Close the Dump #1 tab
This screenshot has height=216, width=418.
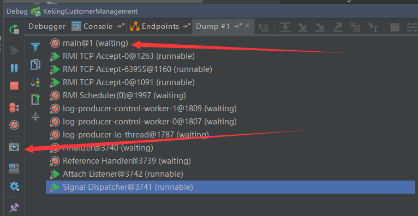[x=247, y=26]
